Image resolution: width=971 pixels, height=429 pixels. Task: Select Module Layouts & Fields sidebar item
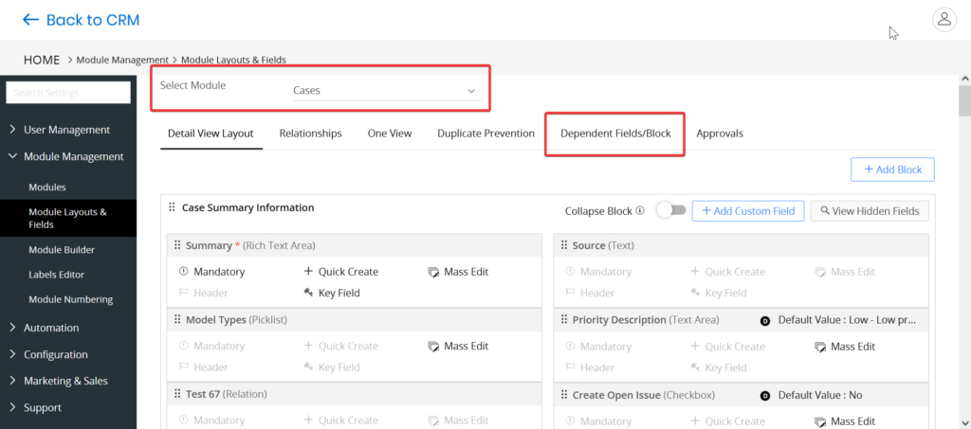point(68,218)
